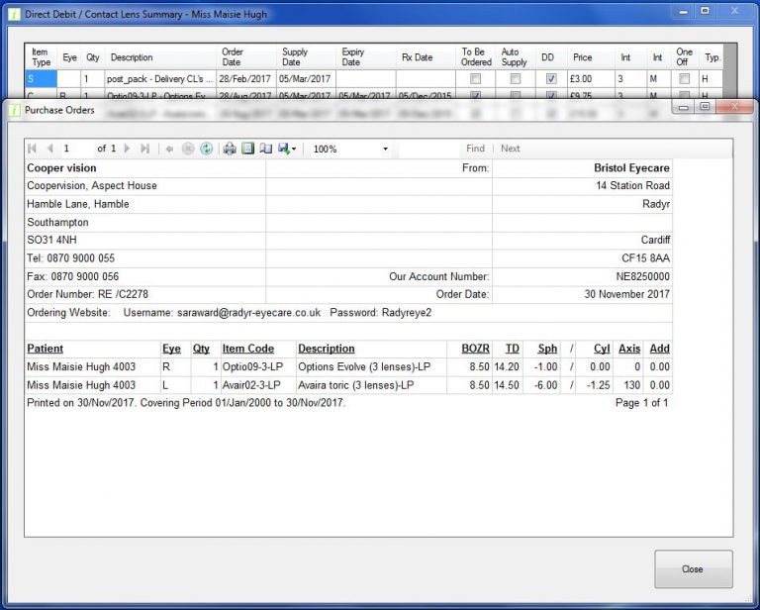Viewport: 760px width, 610px height.
Task: Click the supplier name Cooper vision
Action: pyautogui.click(x=61, y=168)
